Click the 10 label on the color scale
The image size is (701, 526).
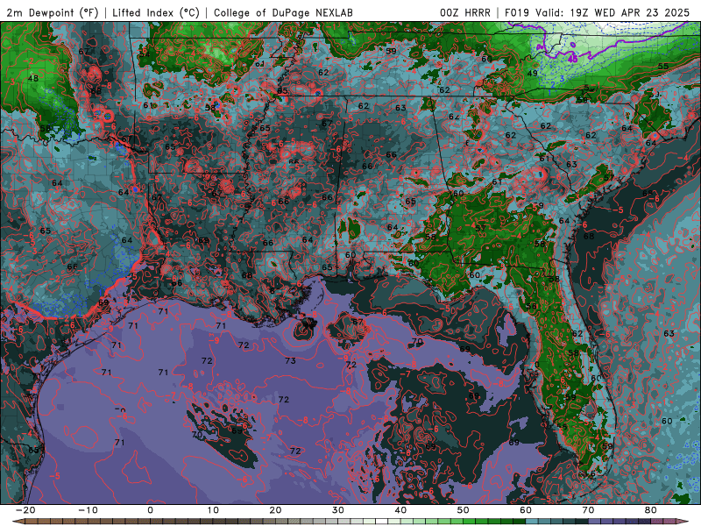(x=213, y=510)
